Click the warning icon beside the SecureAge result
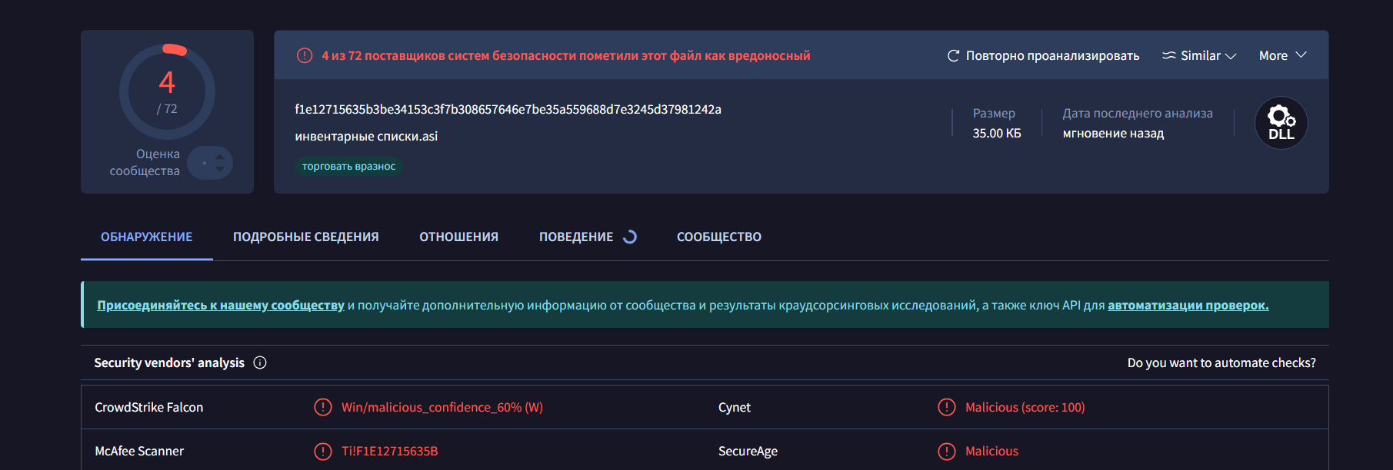The image size is (1393, 470). [x=947, y=451]
